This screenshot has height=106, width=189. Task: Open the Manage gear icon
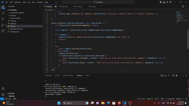3,95
